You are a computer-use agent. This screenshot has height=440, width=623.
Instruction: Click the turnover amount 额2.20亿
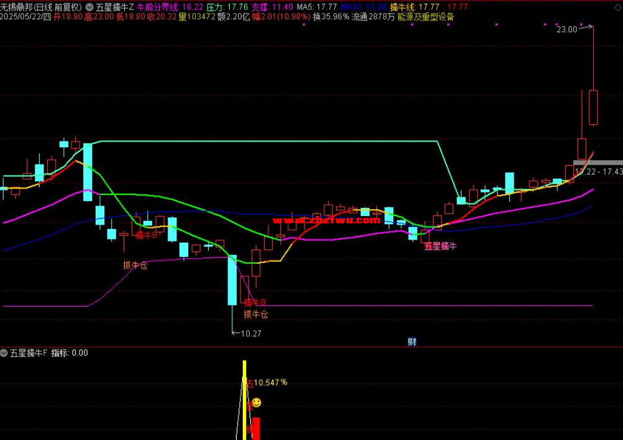pyautogui.click(x=234, y=17)
